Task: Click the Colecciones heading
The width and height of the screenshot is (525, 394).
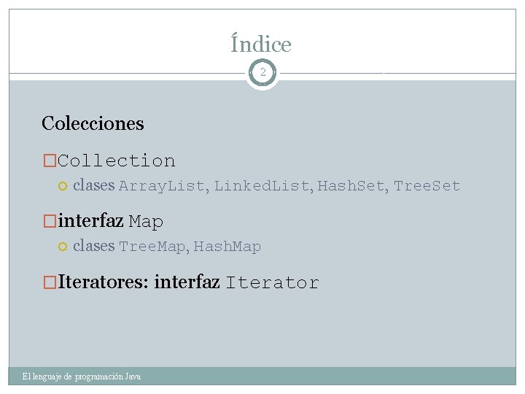Action: coord(93,123)
